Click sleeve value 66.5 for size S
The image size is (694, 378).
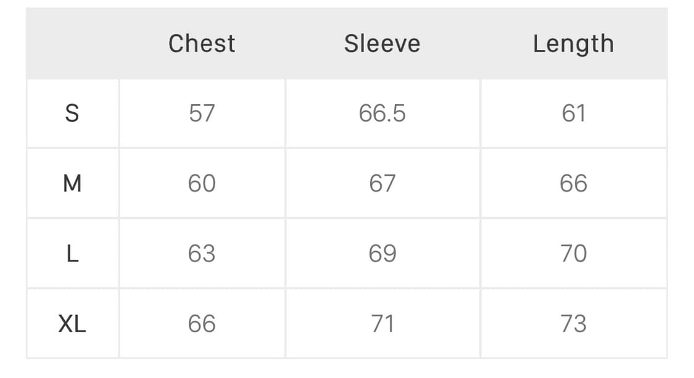382,113
